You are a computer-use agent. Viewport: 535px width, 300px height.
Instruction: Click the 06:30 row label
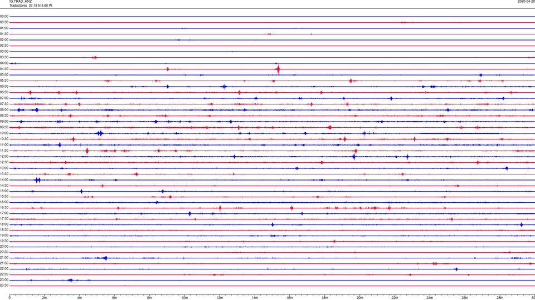4,92
